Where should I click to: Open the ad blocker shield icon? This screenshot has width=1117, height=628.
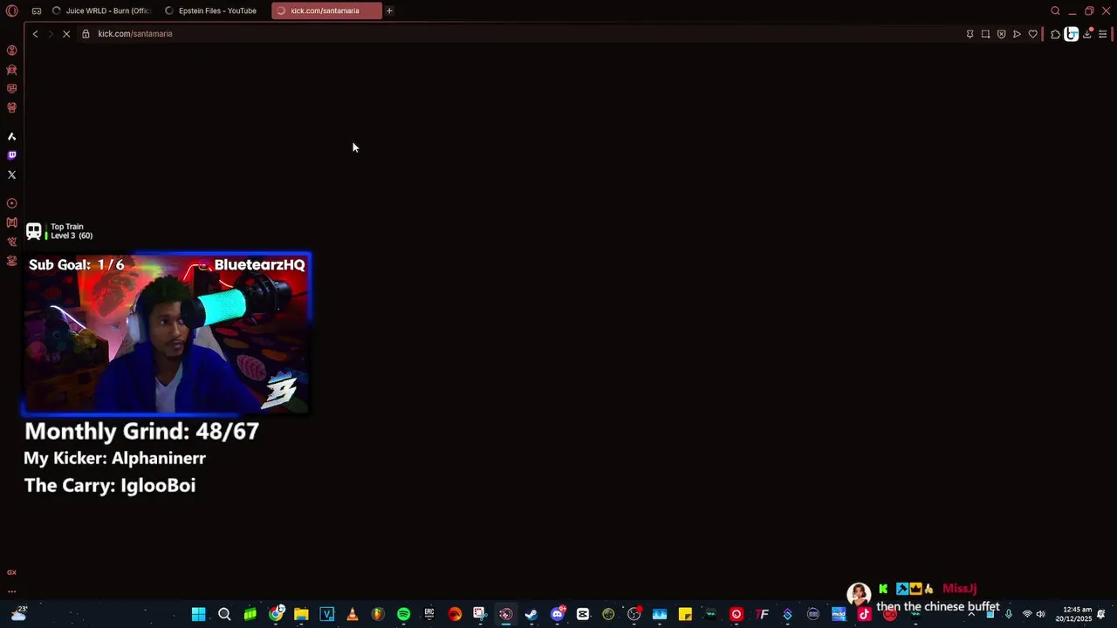click(x=1001, y=34)
